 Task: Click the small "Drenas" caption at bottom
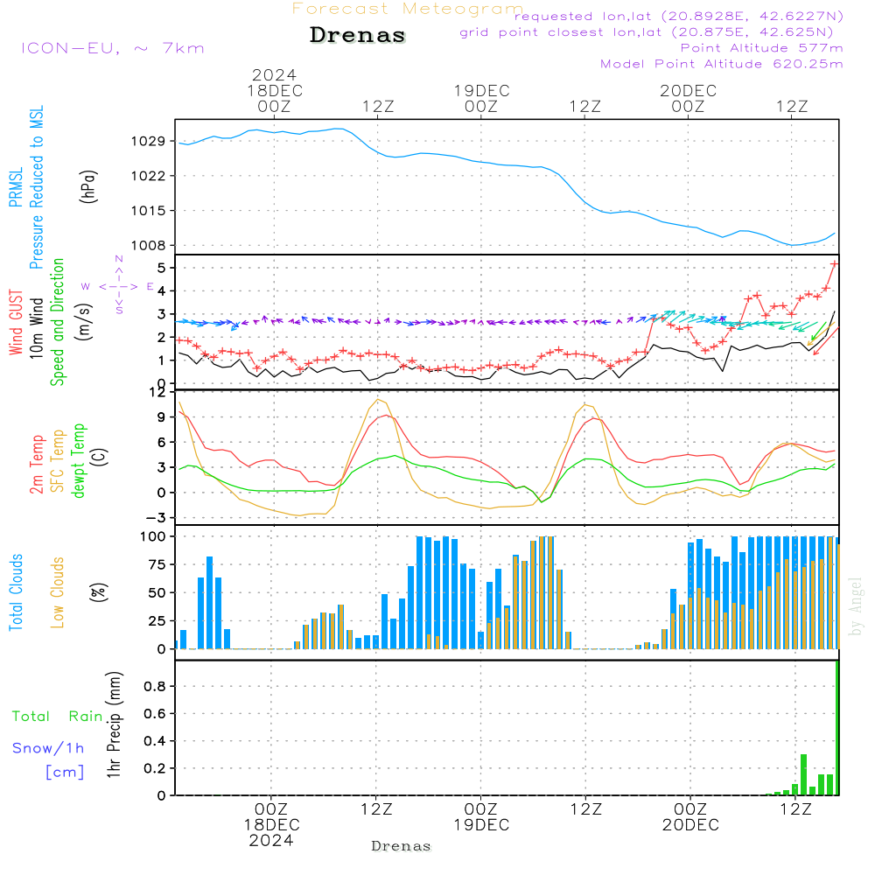(x=402, y=846)
